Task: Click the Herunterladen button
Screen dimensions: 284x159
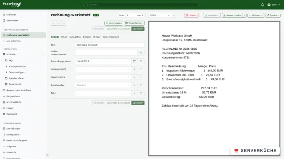Action: tap(232, 15)
